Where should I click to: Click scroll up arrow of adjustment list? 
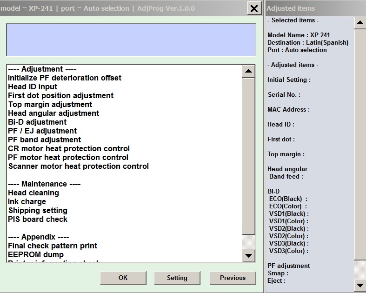[x=249, y=71]
